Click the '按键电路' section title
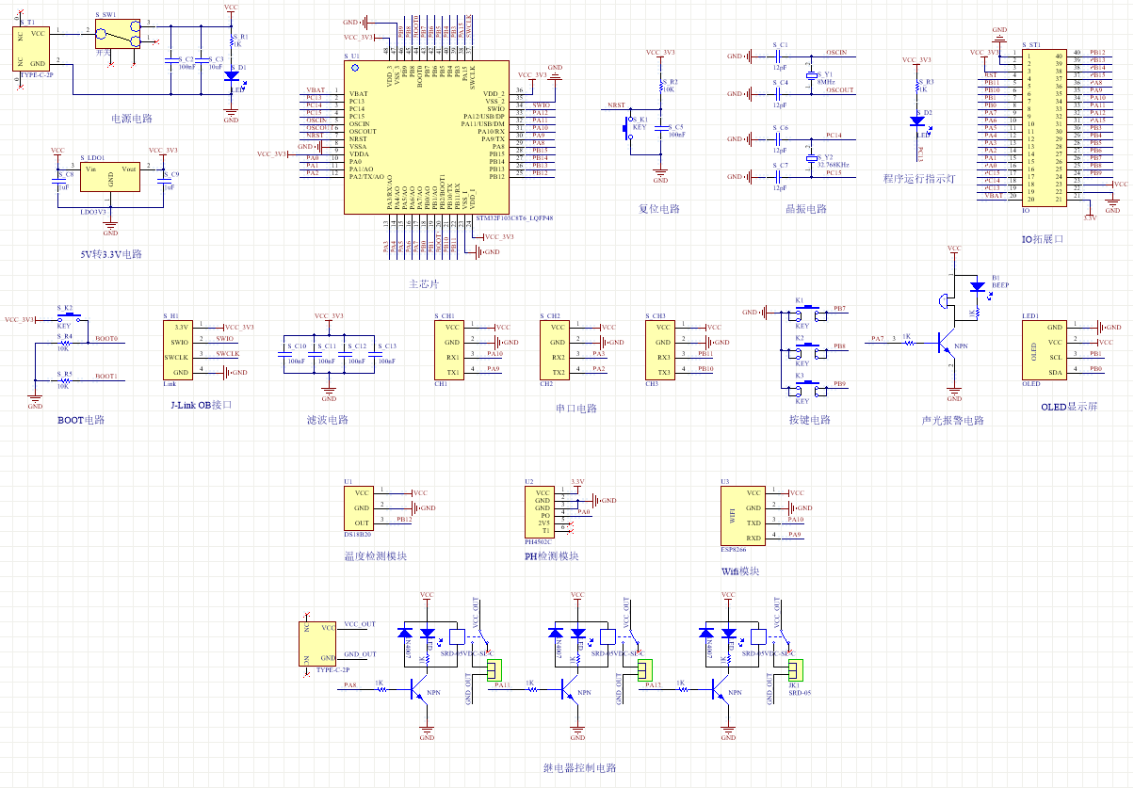The height and width of the screenshot is (788, 1134). pyautogui.click(x=810, y=420)
